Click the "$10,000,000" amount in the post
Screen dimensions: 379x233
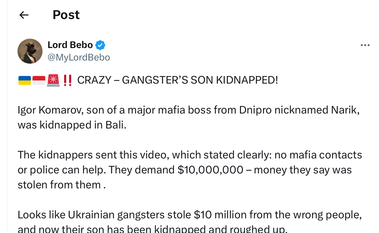tap(210, 170)
